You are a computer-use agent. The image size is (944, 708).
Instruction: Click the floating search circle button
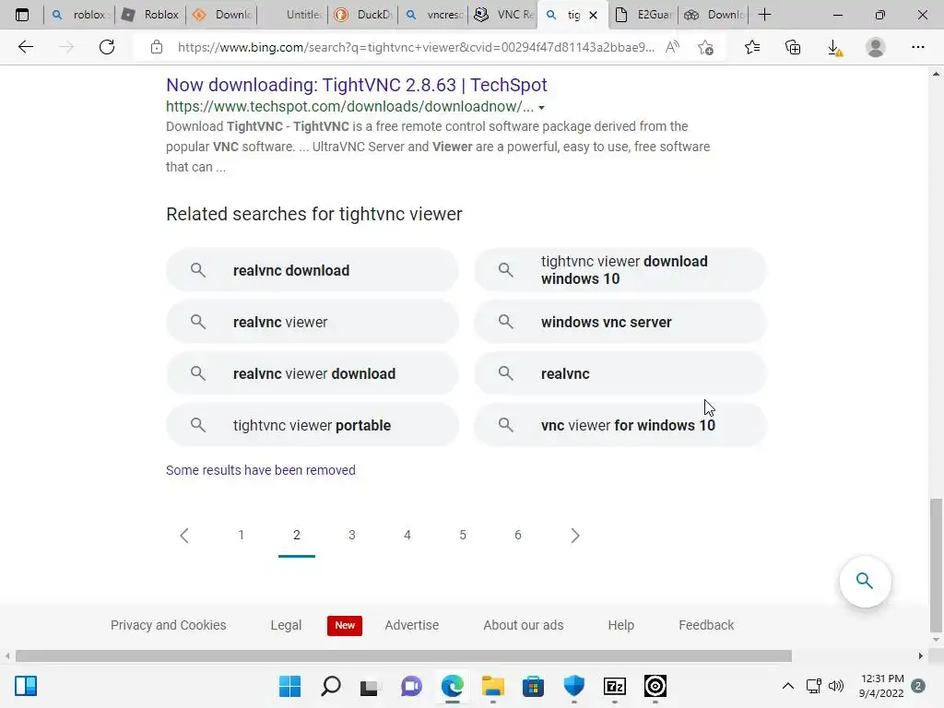pyautogui.click(x=865, y=581)
